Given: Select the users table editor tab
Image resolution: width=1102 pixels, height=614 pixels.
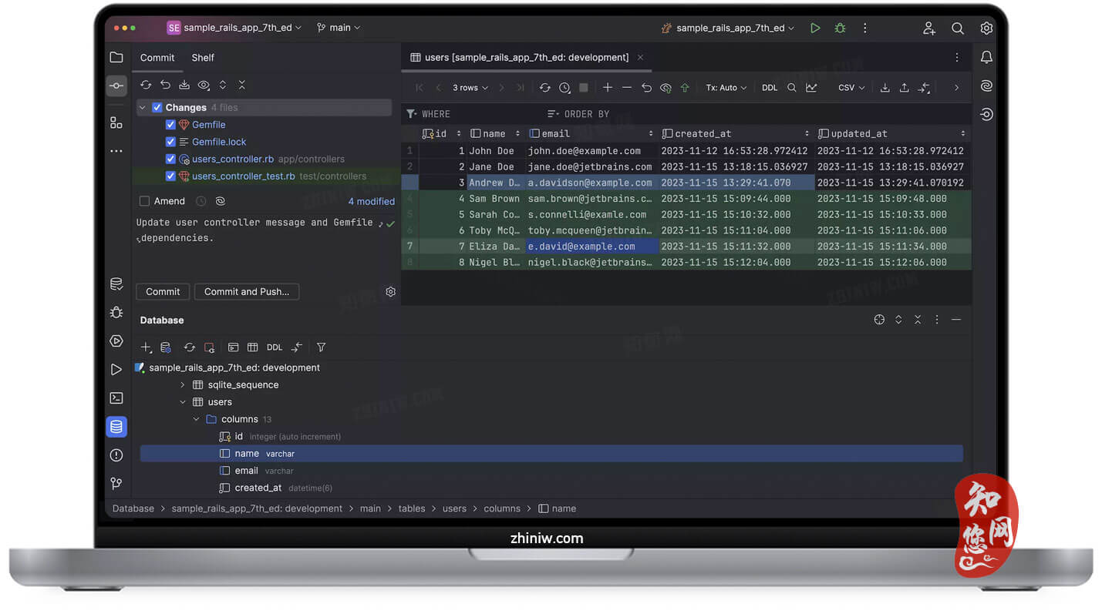Looking at the screenshot, I should tap(527, 57).
